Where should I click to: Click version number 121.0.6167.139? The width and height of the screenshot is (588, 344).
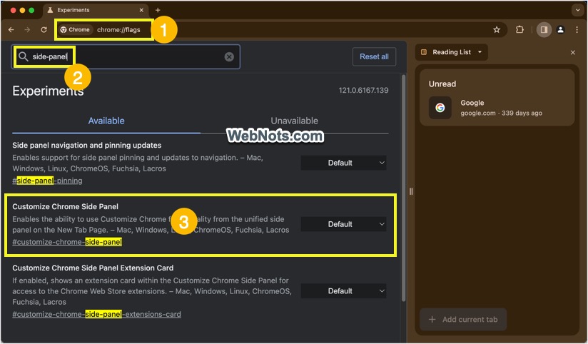point(363,91)
